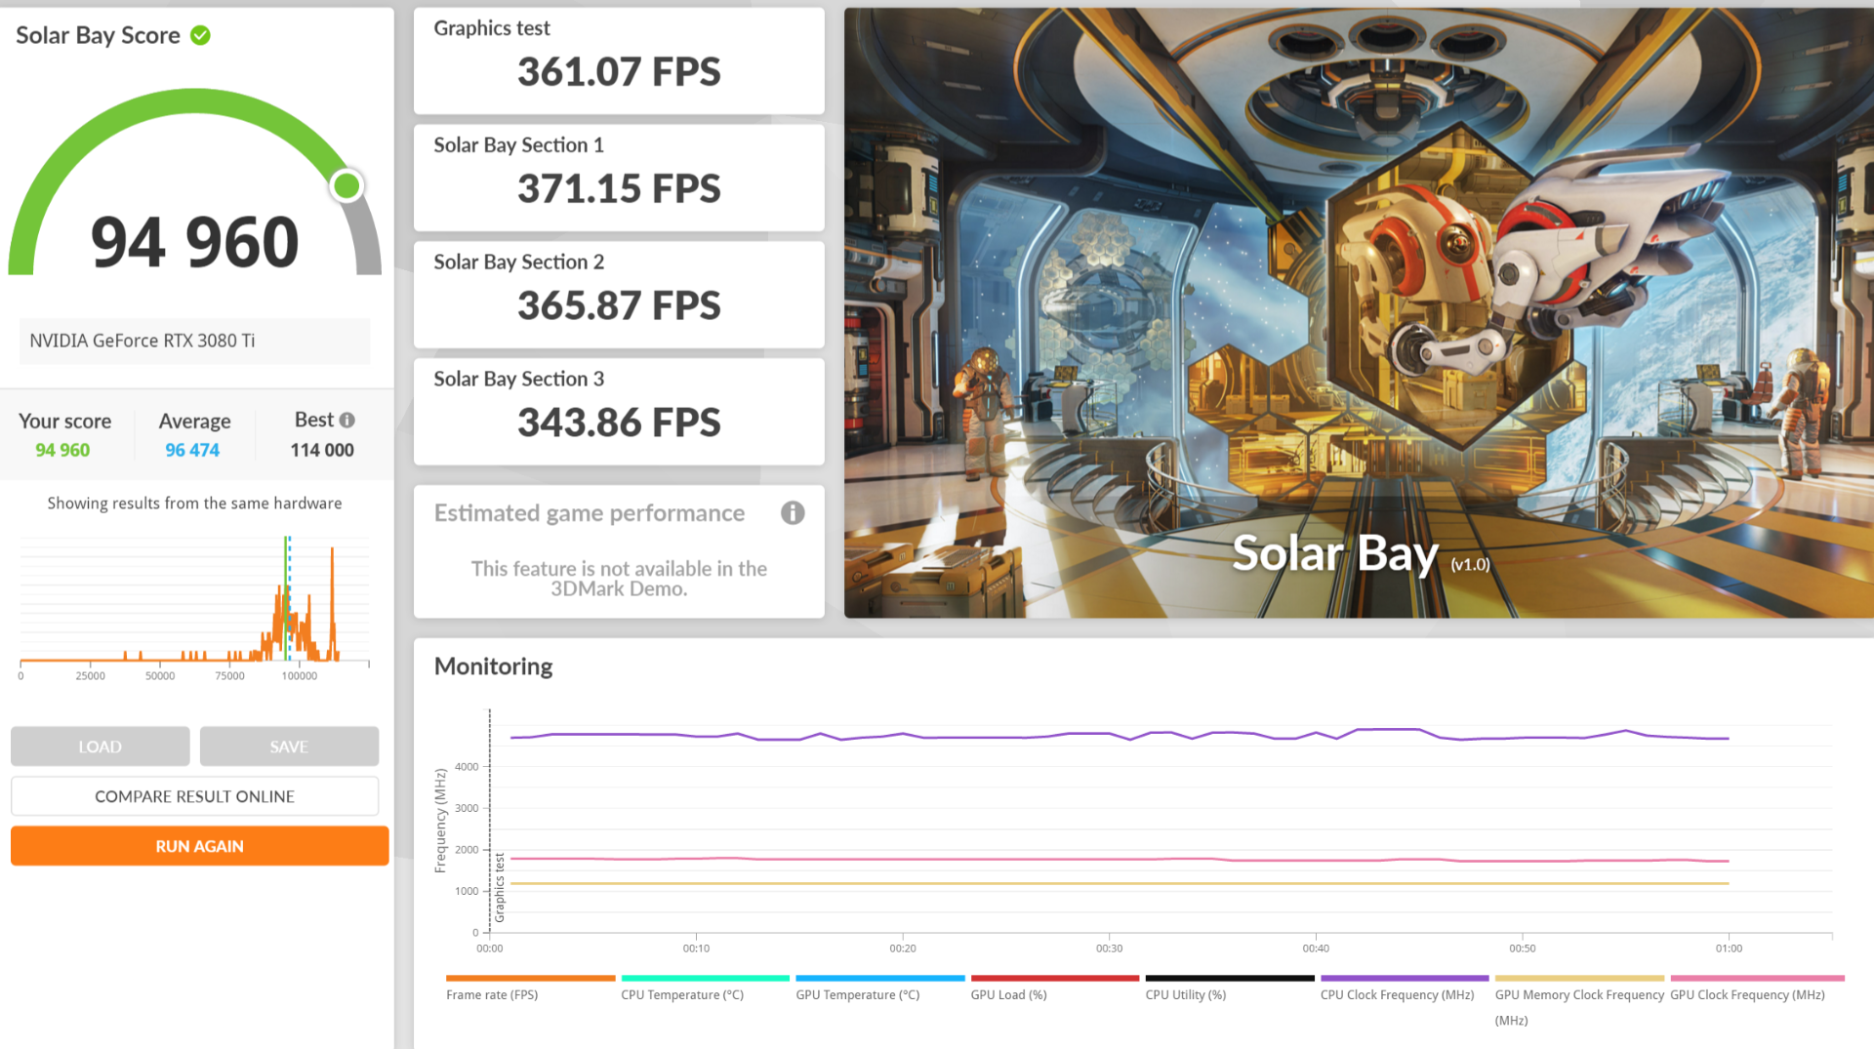Image resolution: width=1874 pixels, height=1049 pixels.
Task: Click the orange RUN AGAIN button
Action: pyautogui.click(x=199, y=846)
